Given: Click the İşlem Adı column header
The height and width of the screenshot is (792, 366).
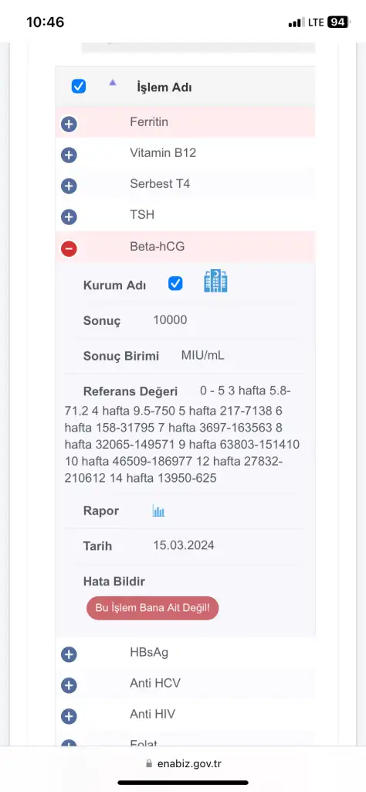Looking at the screenshot, I should pyautogui.click(x=164, y=87).
